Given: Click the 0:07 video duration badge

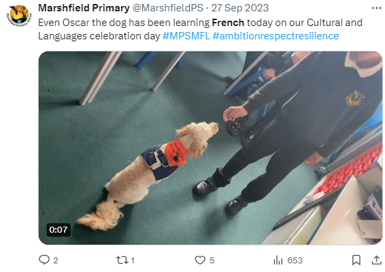Looking at the screenshot, I should (x=59, y=230).
